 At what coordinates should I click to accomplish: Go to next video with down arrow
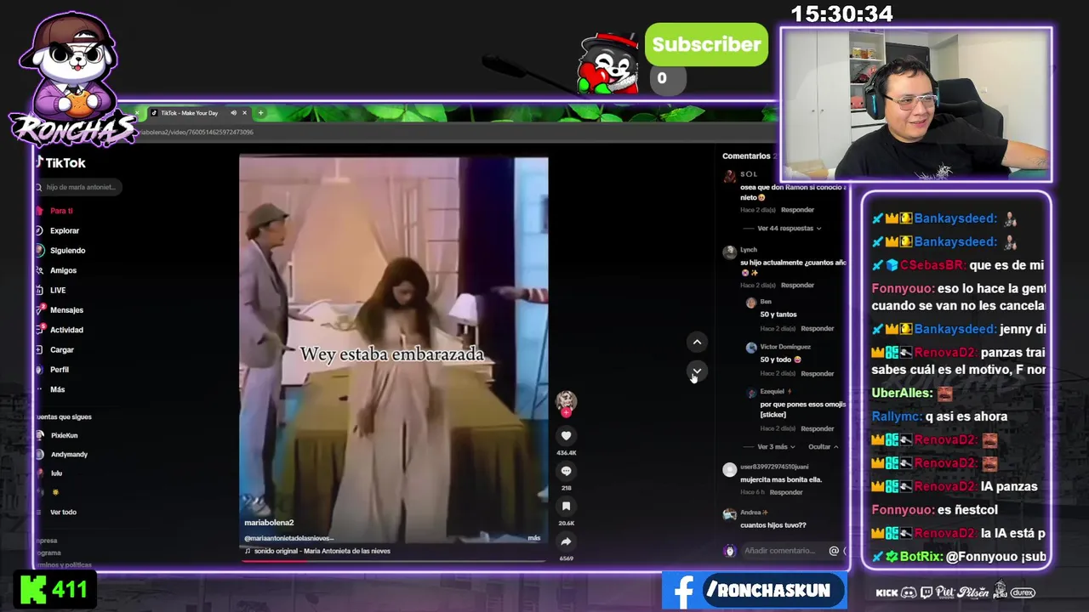click(x=697, y=371)
